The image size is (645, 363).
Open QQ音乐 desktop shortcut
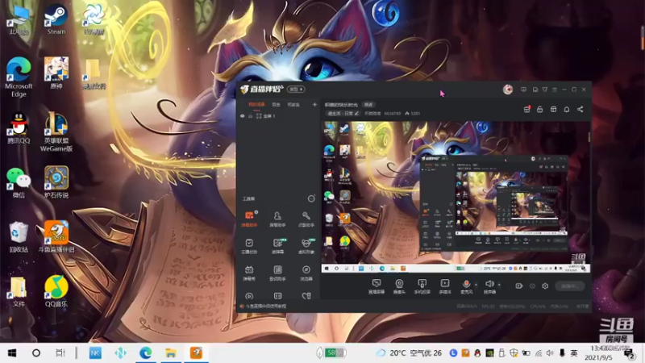click(56, 291)
